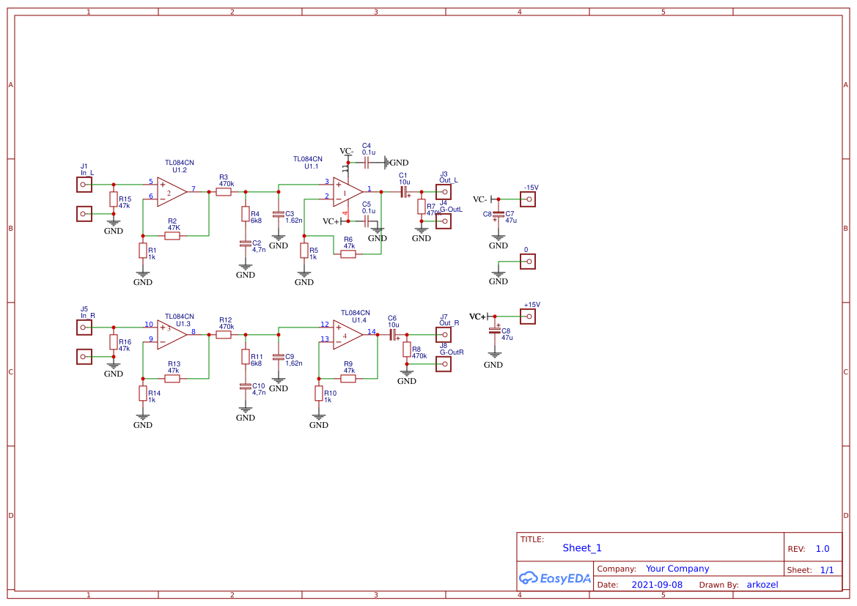The image size is (857, 606).
Task: Select the U1.2 op-amp symbol
Action: point(172,192)
